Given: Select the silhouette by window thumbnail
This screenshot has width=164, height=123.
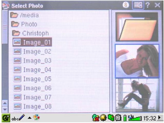Looking at the screenshot, I should pyautogui.click(x=137, y=95).
